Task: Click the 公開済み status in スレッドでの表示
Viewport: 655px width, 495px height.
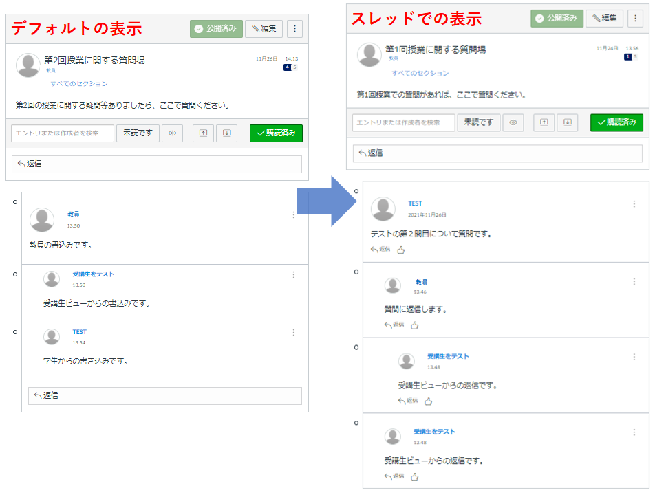Action: (x=557, y=19)
